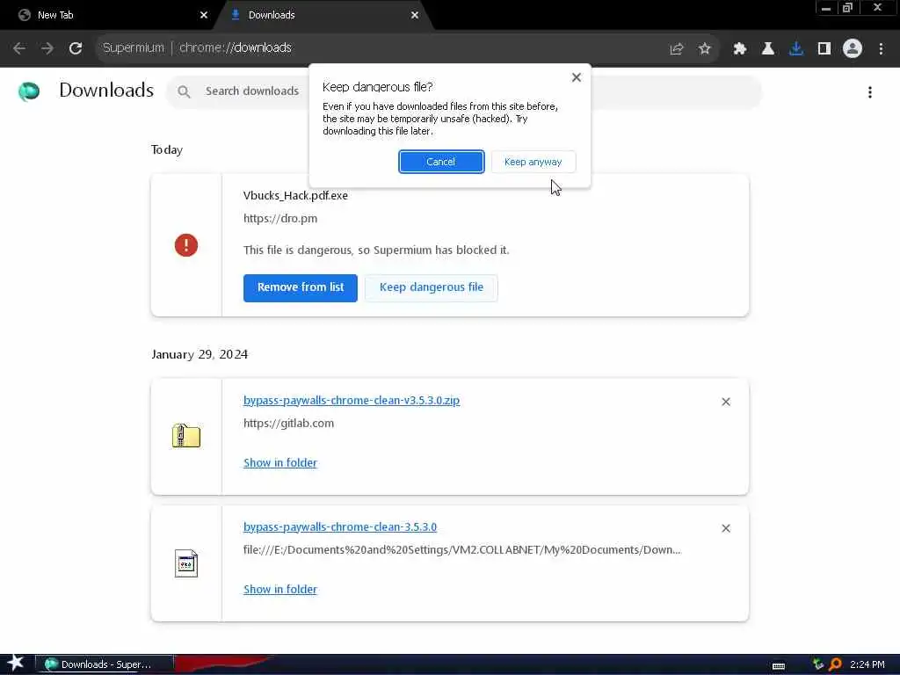Click Show in folder for the zip file
This screenshot has height=675, width=900.
280,462
